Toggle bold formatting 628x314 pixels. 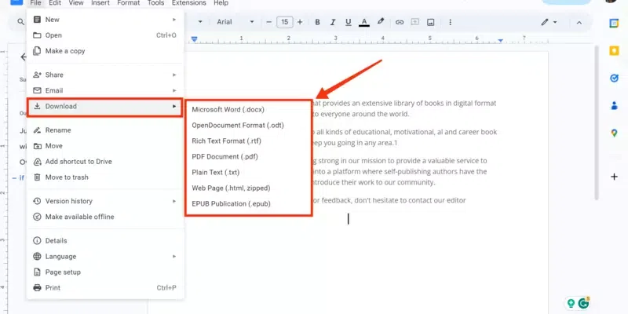point(317,22)
